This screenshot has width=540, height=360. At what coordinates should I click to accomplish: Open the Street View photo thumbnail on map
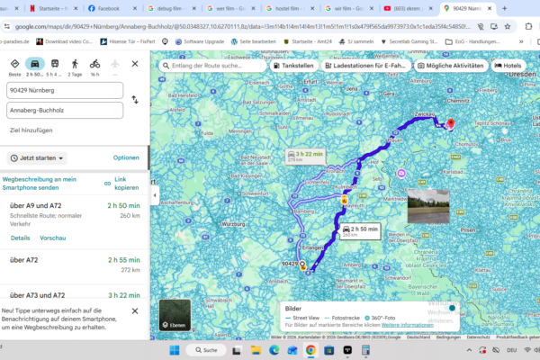coord(428,206)
